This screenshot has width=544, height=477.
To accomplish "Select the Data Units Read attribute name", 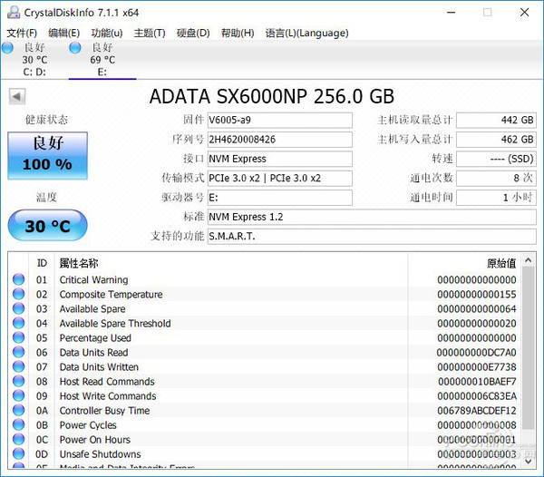I will 93,353.
